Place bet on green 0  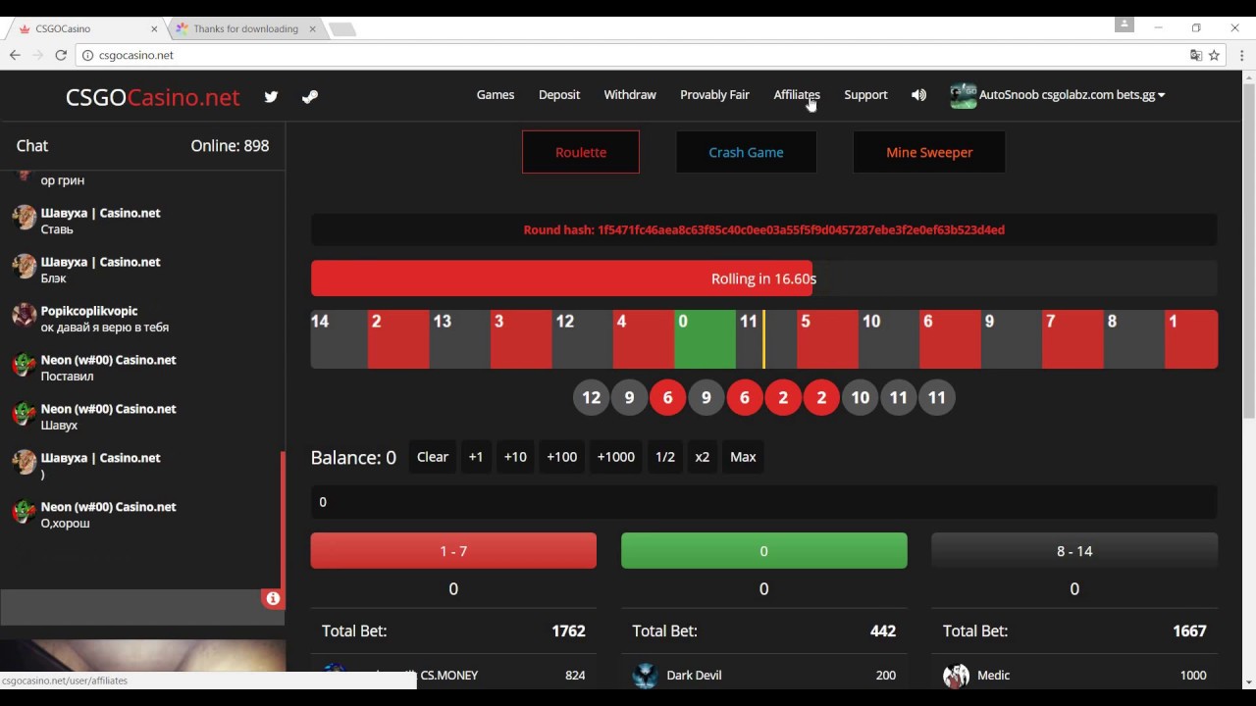coord(764,551)
